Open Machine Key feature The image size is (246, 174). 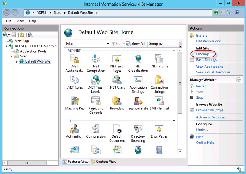click(74, 103)
